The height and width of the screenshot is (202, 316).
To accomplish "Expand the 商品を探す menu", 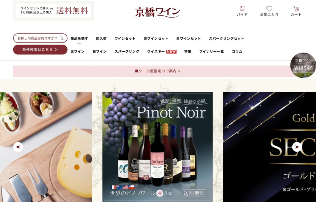I will tap(79, 38).
